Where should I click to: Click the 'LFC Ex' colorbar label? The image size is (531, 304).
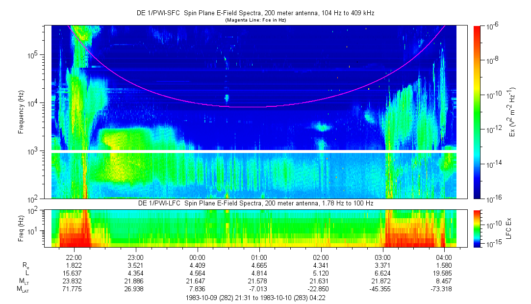[x=509, y=228]
